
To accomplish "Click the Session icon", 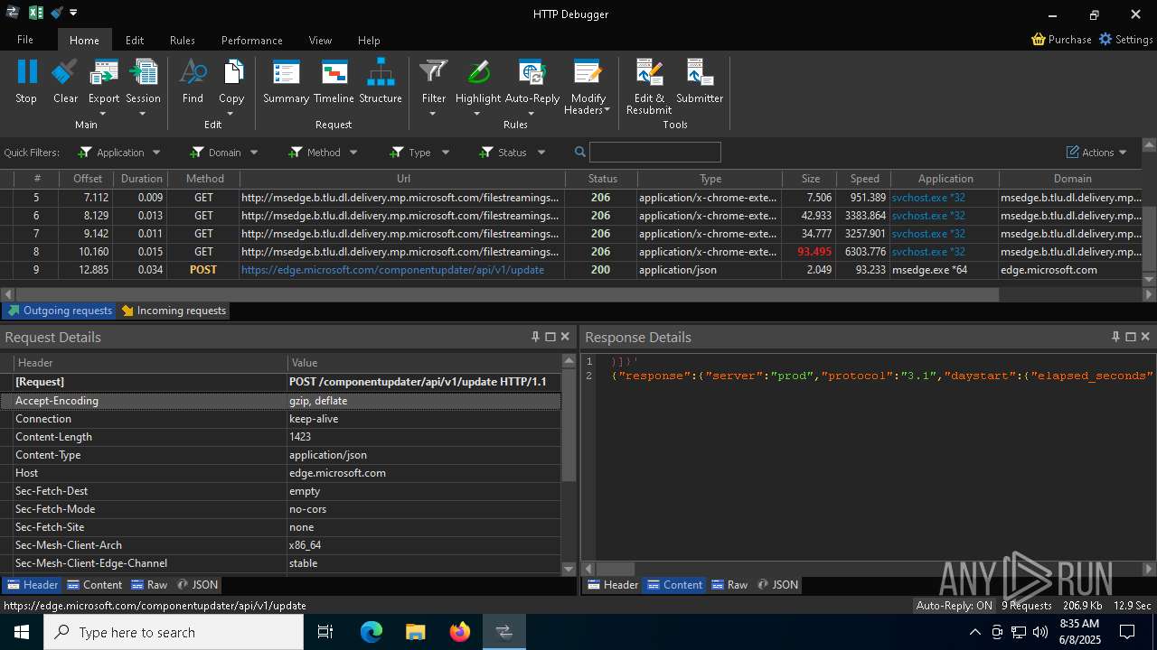I will 143,73.
